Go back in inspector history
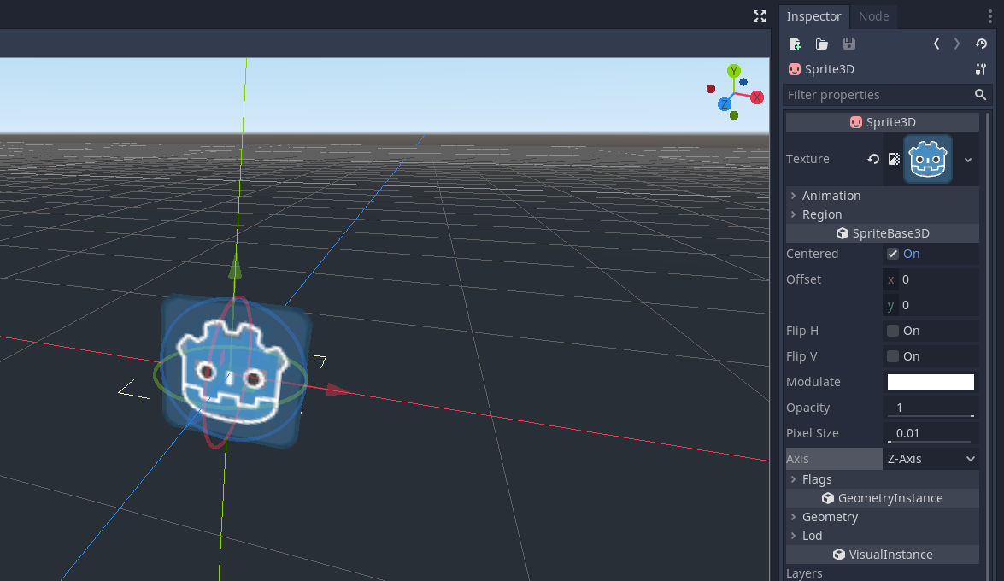The width and height of the screenshot is (1004, 581). click(936, 44)
